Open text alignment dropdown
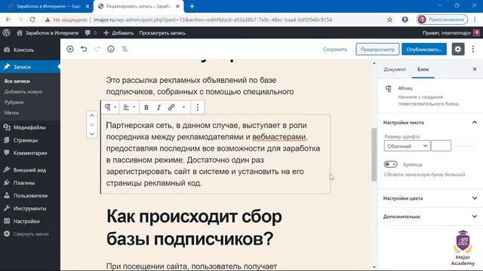Viewport: 483px width, 271px height. [x=129, y=107]
